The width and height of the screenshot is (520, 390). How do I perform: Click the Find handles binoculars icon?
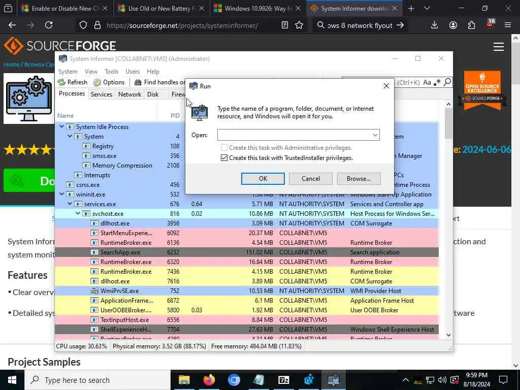click(138, 82)
